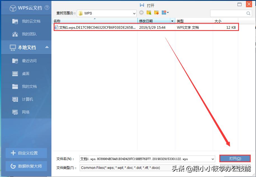
Task: Open the 修改日期 sort arrow dropdown
Action: (172, 21)
